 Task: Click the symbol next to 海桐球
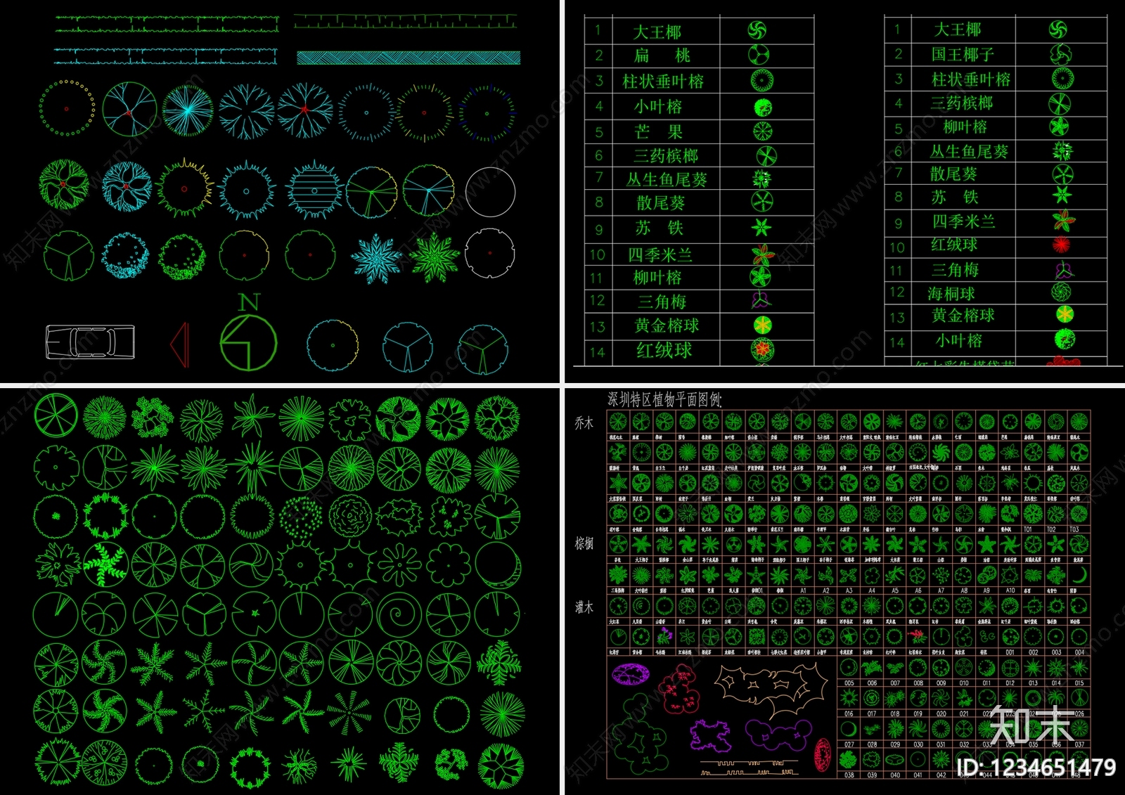1062,291
